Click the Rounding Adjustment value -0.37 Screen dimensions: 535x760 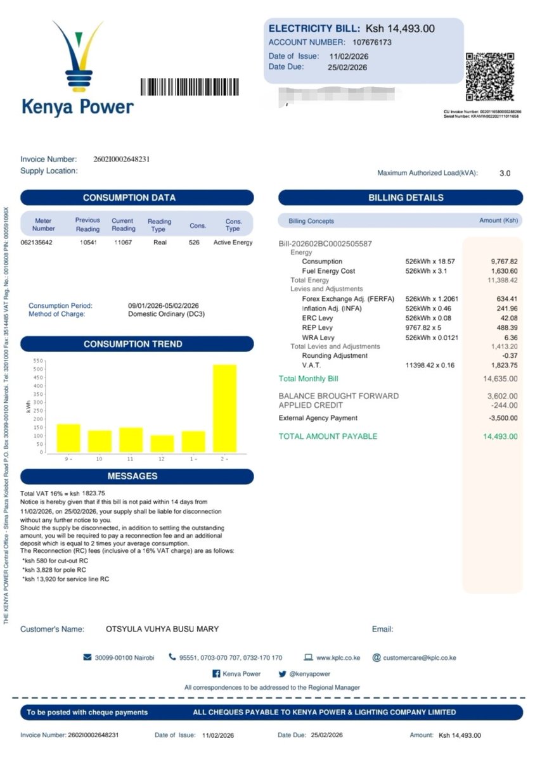pos(510,356)
